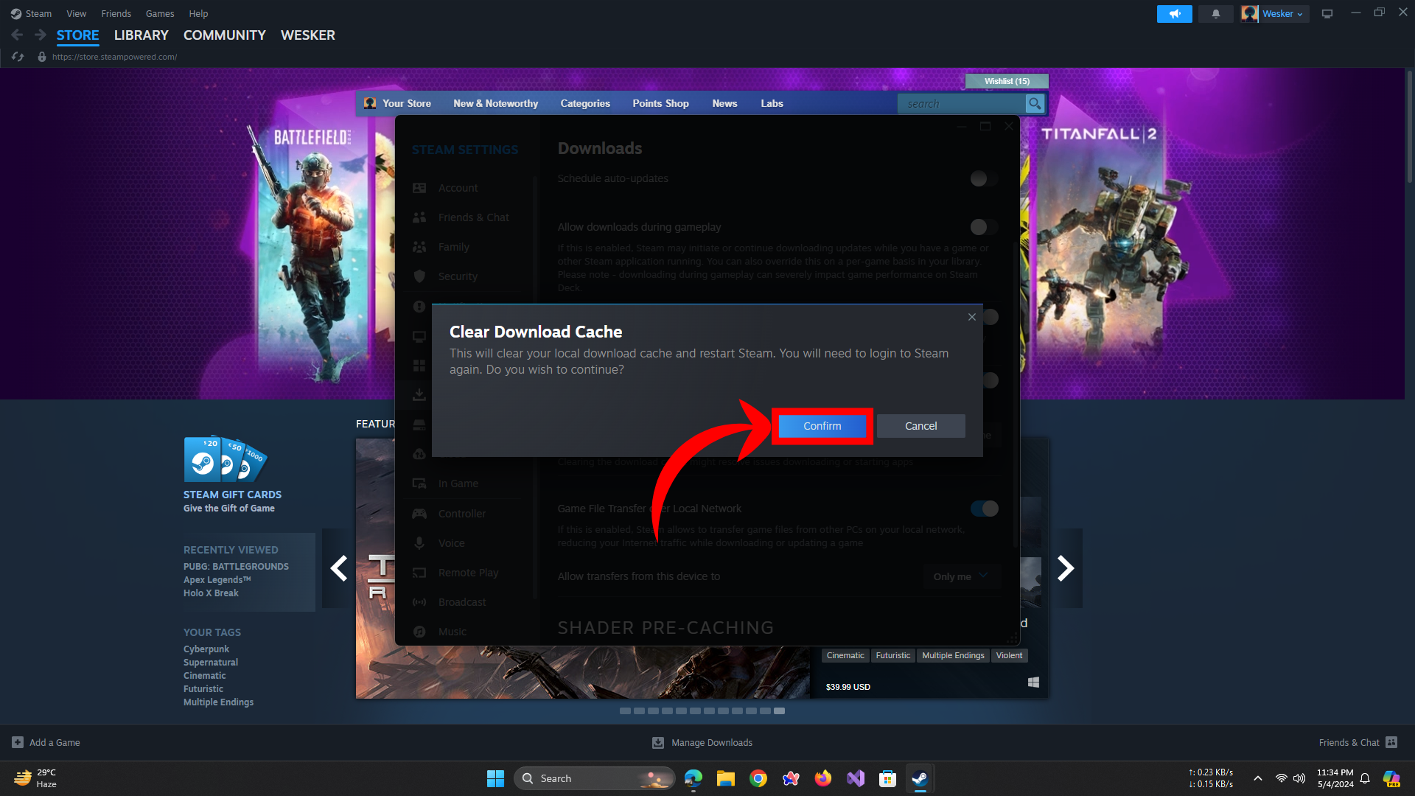Screen dimensions: 1415x796
Task: Toggle Allow downloads during gameplay switch
Action: point(983,227)
